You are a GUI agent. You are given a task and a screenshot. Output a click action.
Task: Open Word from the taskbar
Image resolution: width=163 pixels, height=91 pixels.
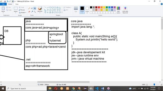click(x=103, y=88)
